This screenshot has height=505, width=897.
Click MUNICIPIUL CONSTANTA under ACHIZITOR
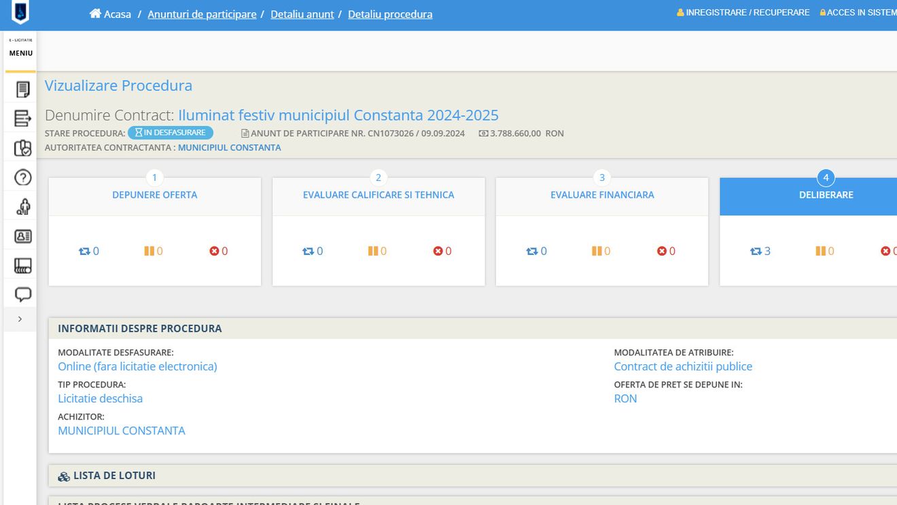click(122, 430)
